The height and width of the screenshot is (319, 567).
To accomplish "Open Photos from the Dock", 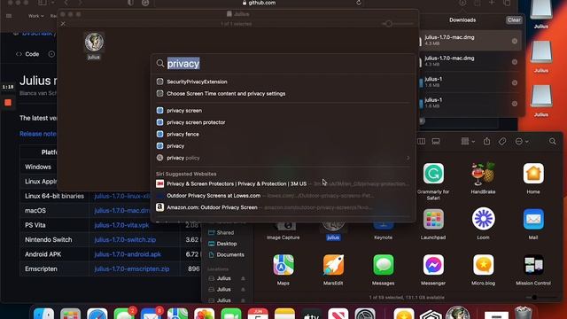I will click(x=204, y=314).
